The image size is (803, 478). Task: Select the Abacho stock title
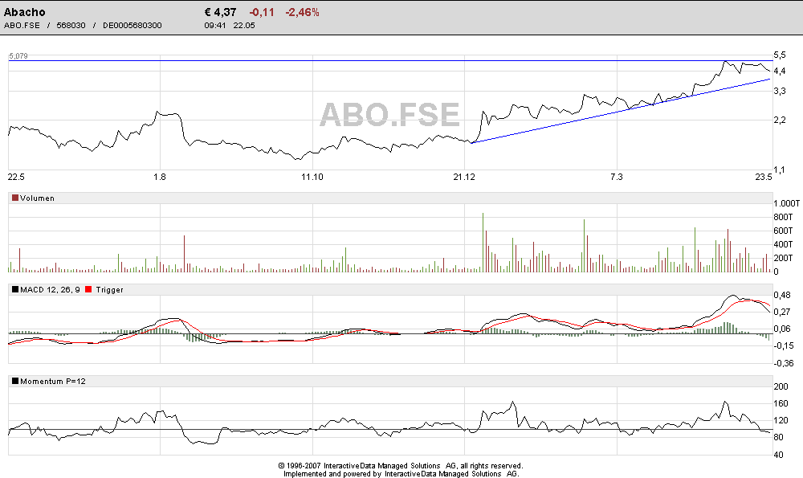(25, 12)
